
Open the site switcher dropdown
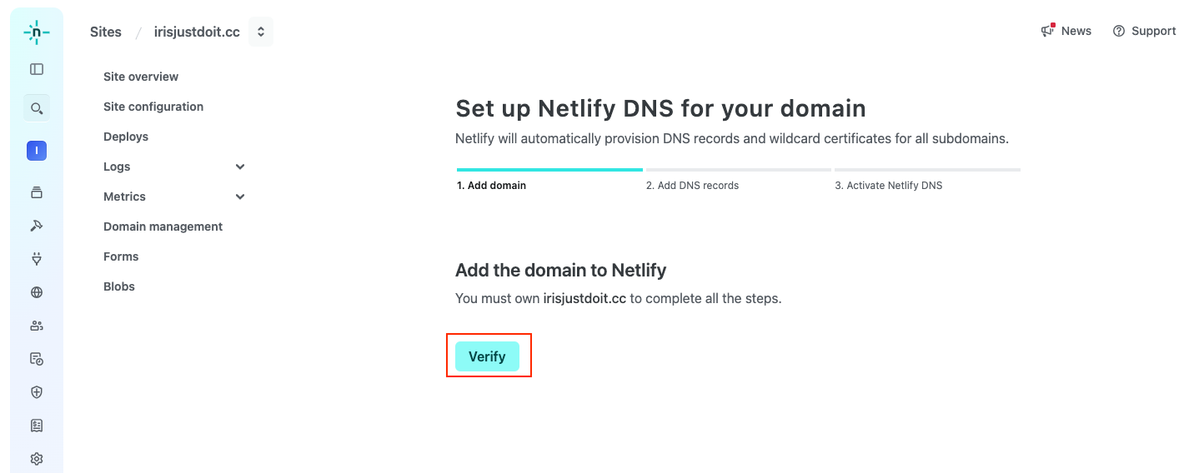(x=261, y=32)
